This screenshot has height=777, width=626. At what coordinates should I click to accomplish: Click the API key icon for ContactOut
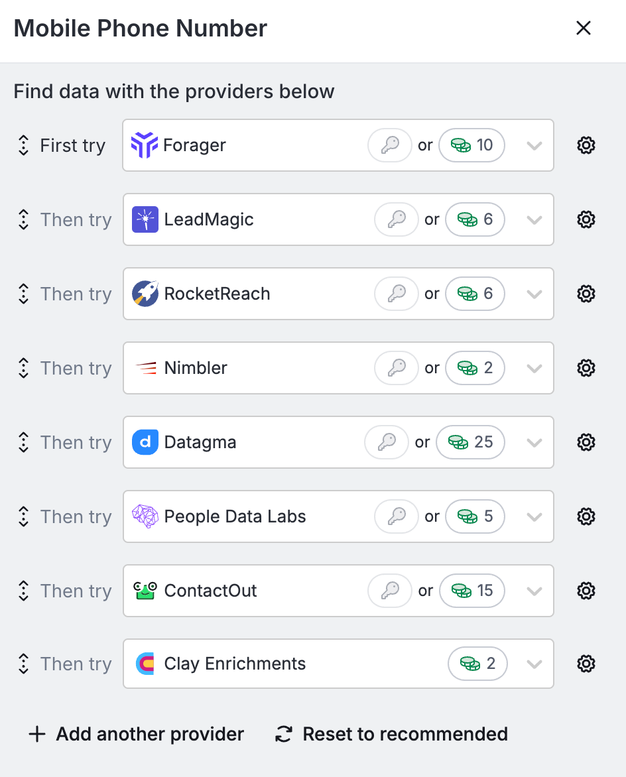(x=390, y=590)
